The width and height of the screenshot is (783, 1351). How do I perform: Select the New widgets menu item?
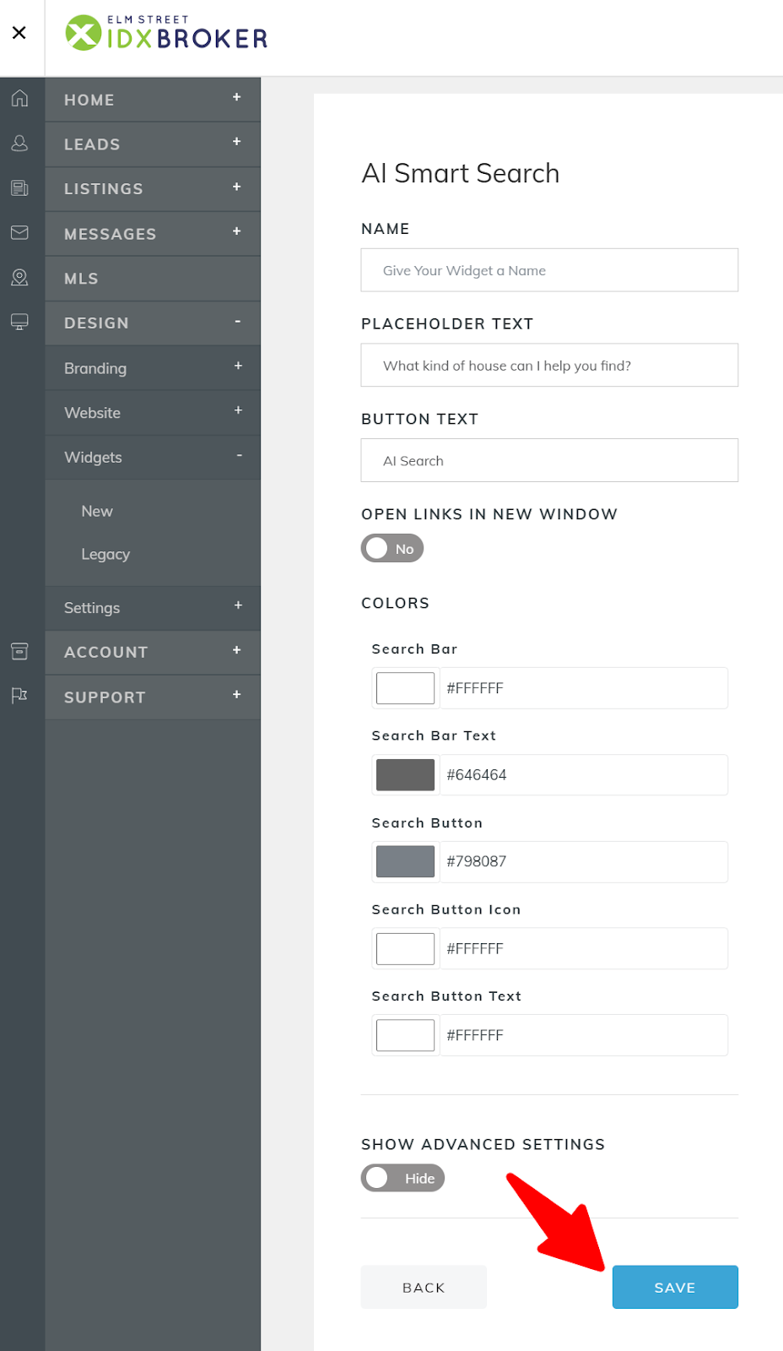coord(97,511)
